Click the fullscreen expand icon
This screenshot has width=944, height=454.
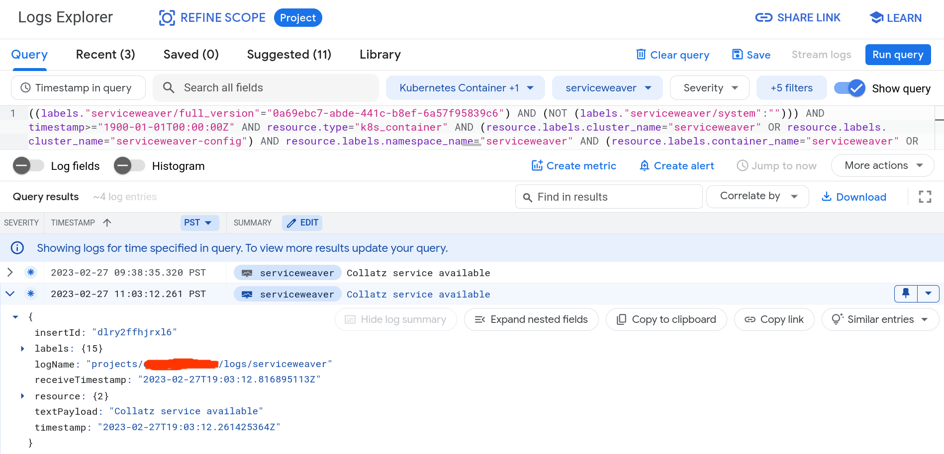pos(925,197)
